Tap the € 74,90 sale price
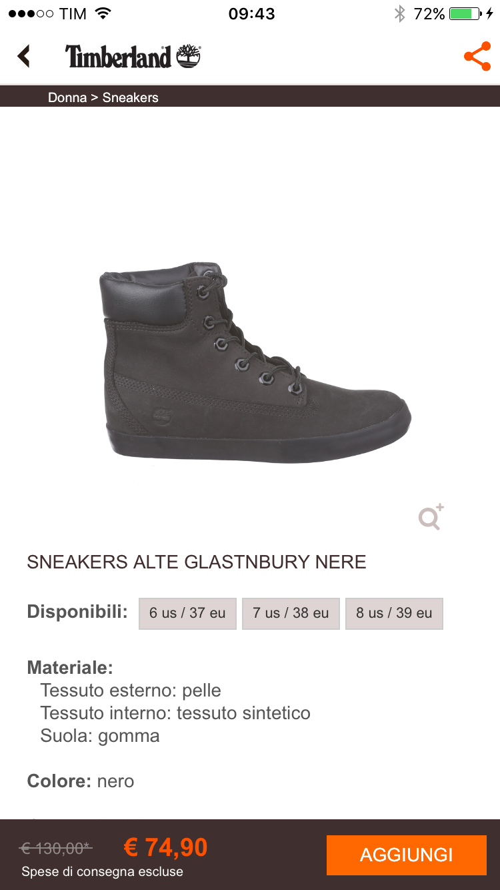 tap(166, 847)
